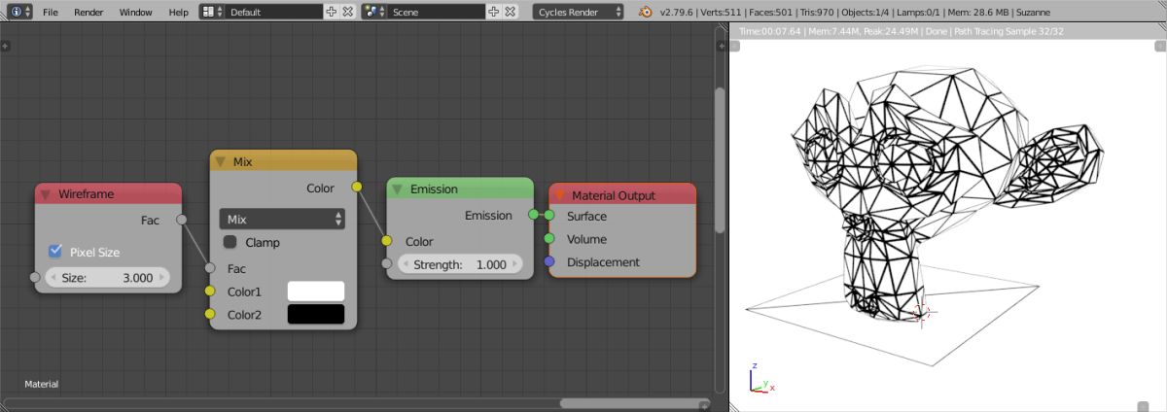Open the Mix blend type dropdown

(282, 220)
